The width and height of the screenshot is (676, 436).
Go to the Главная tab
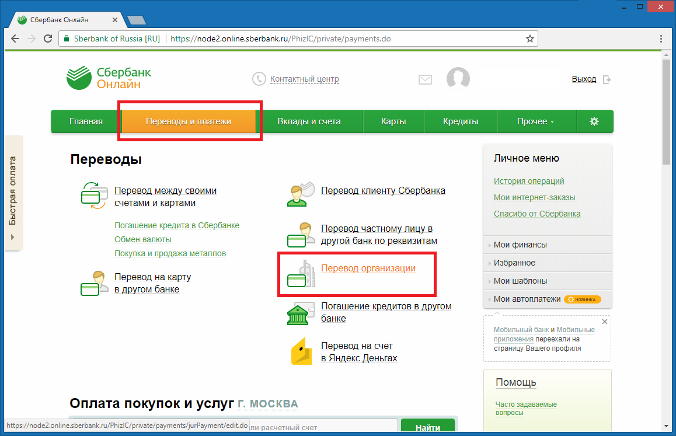pyautogui.click(x=86, y=121)
